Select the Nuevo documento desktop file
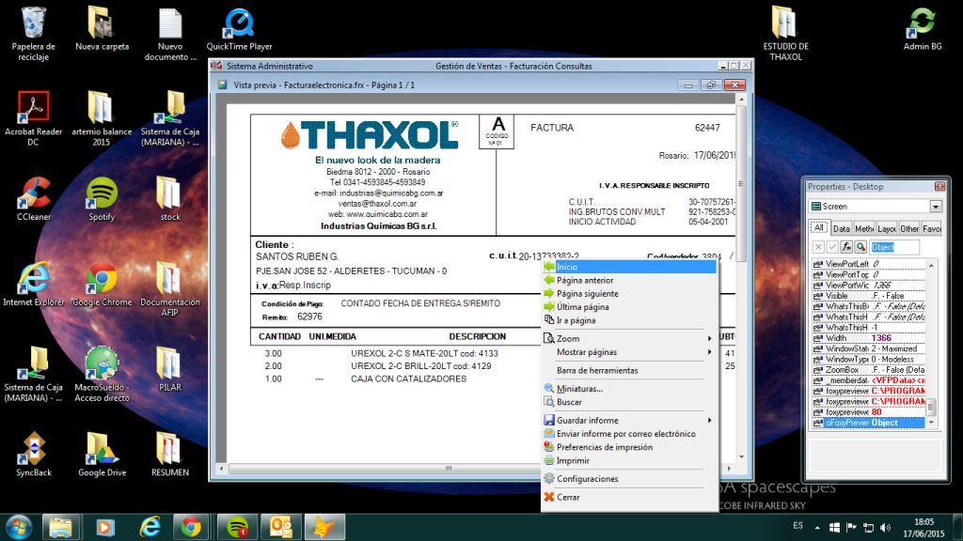This screenshot has width=963, height=541. [170, 34]
